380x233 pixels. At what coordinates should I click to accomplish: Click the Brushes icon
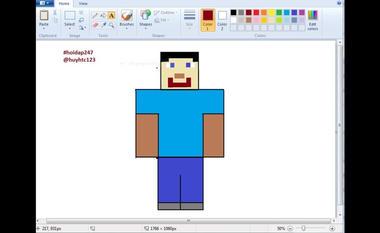[x=127, y=16]
